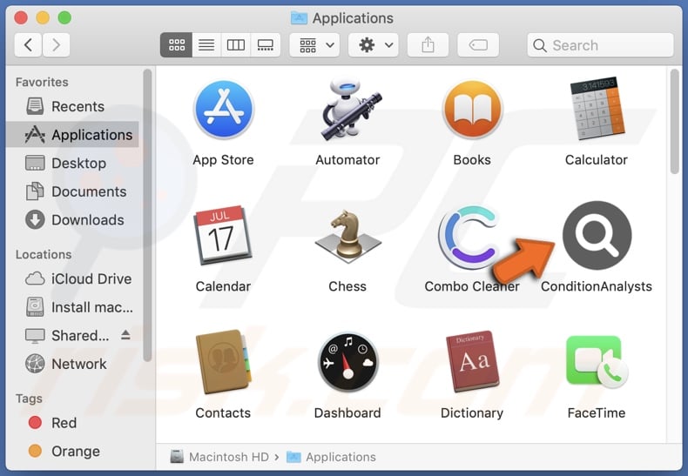Open Recents in the sidebar
The image size is (688, 476).
73,106
